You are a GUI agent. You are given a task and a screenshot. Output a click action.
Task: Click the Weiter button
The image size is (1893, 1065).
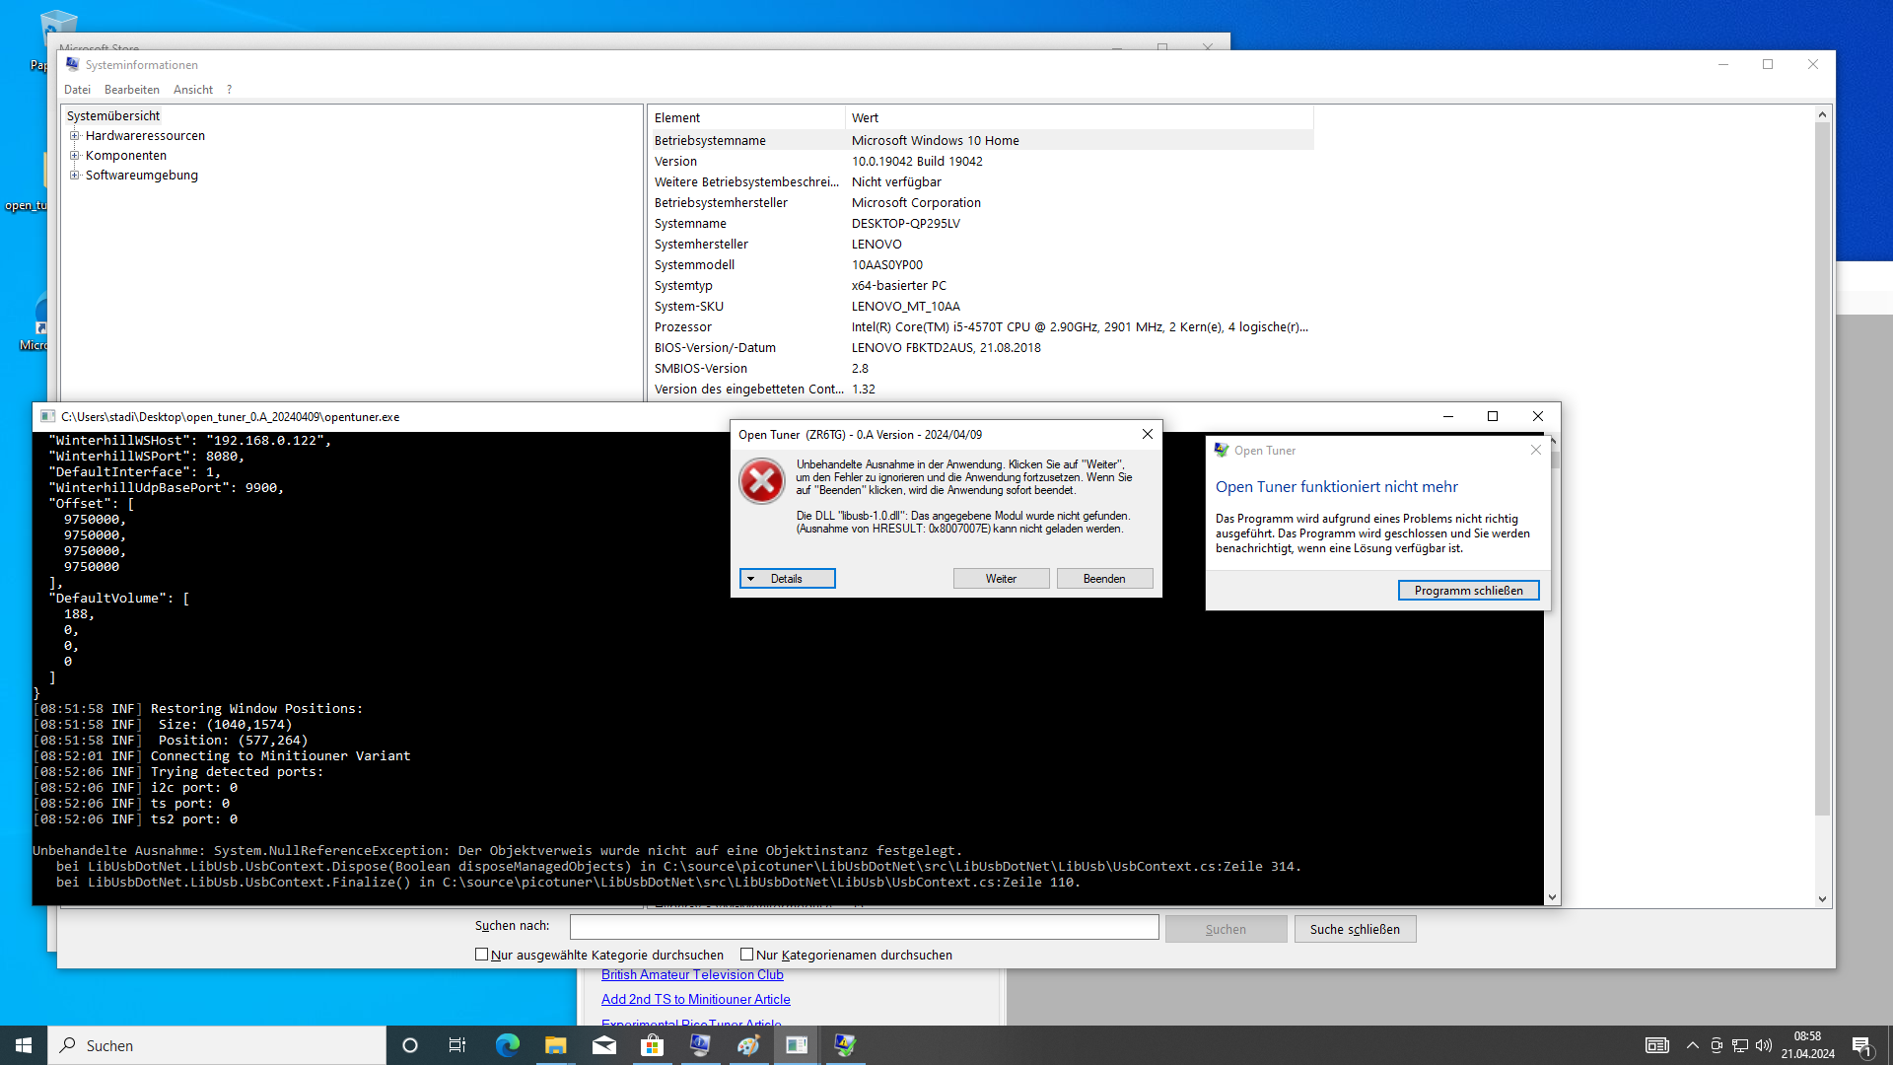coord(1001,579)
